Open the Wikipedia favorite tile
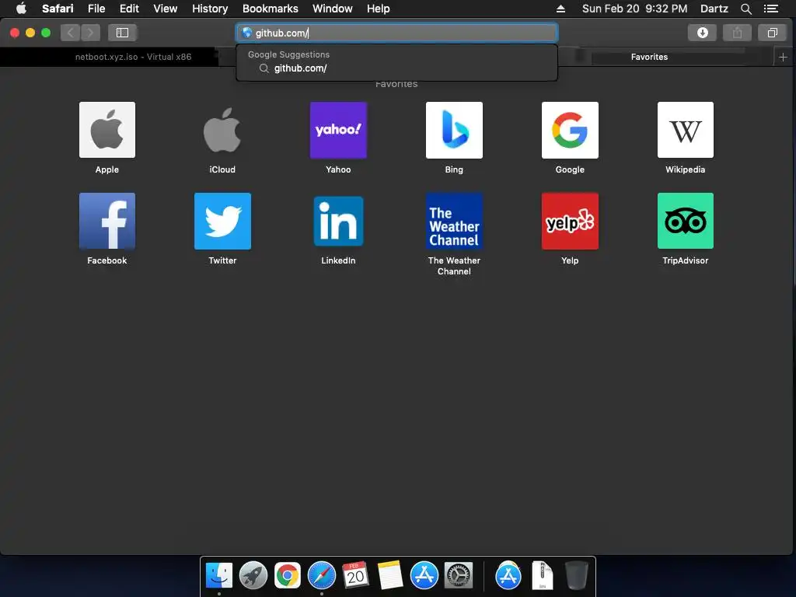796x597 pixels. (x=686, y=130)
